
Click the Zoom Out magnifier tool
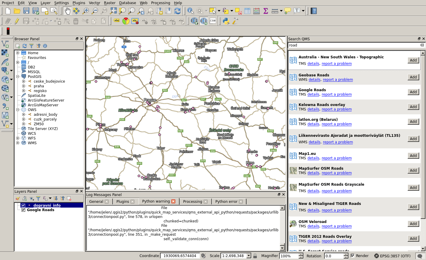(x=95, y=11)
